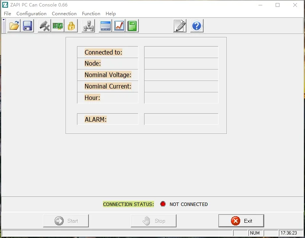Open the Connection menu
The height and width of the screenshot is (238, 305).
coord(64,13)
